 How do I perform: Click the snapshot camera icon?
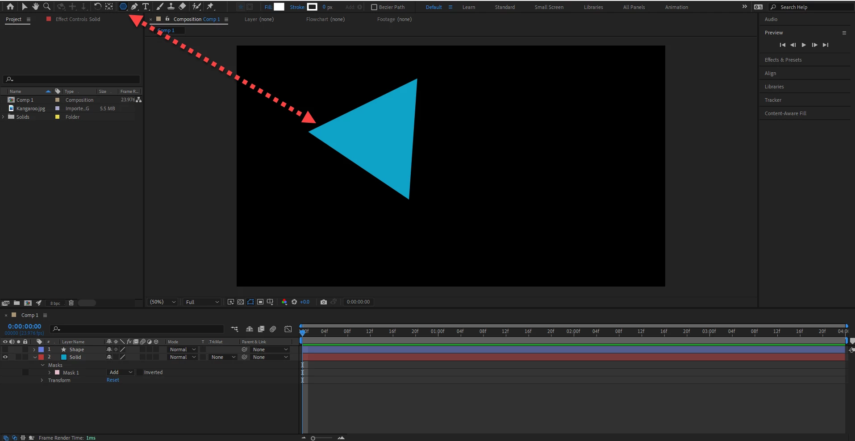(324, 302)
